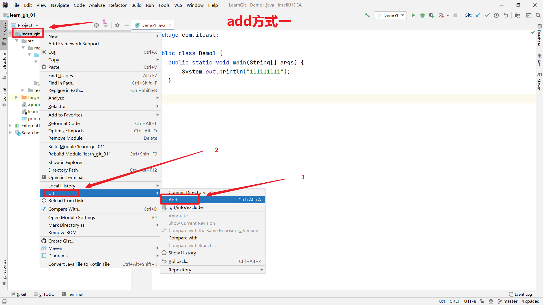Open the Refactor submenu
Viewport: 543px width, 305px height.
tap(100, 106)
